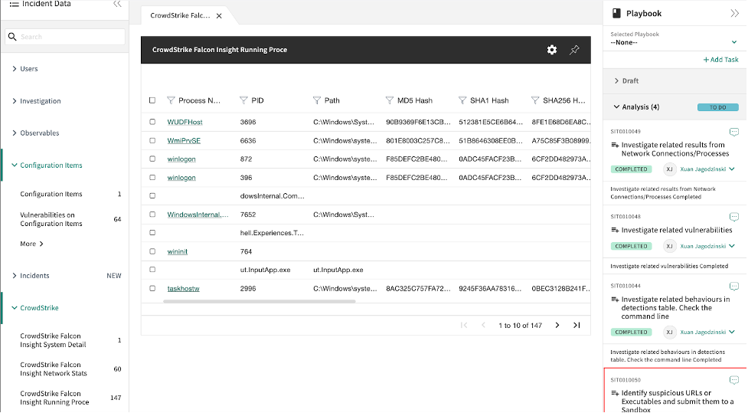Viewport: 748px width, 413px height.
Task: Open filter for SHA256 Hash column
Action: pyautogui.click(x=535, y=100)
